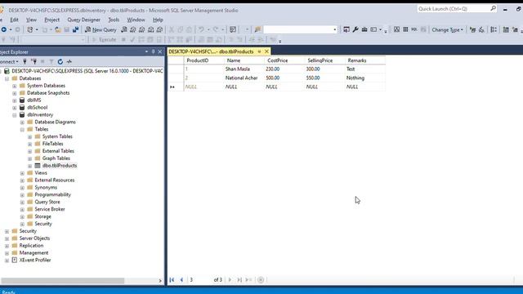
Task: Expand the dbIMS database
Action: [15, 100]
